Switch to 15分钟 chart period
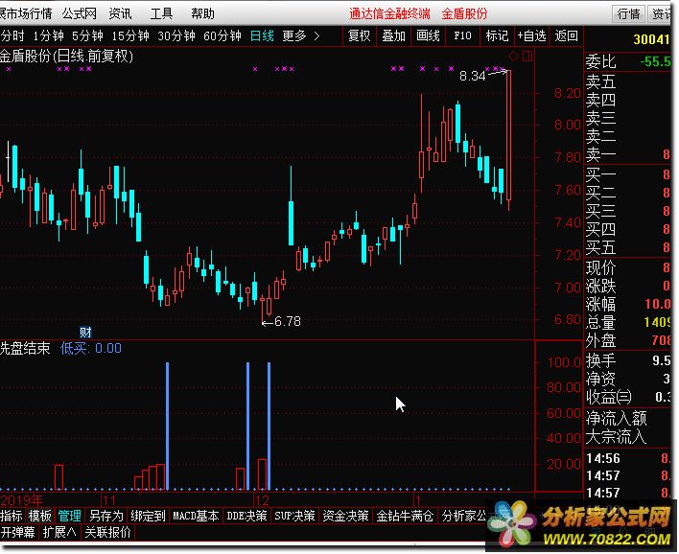 pos(130,35)
